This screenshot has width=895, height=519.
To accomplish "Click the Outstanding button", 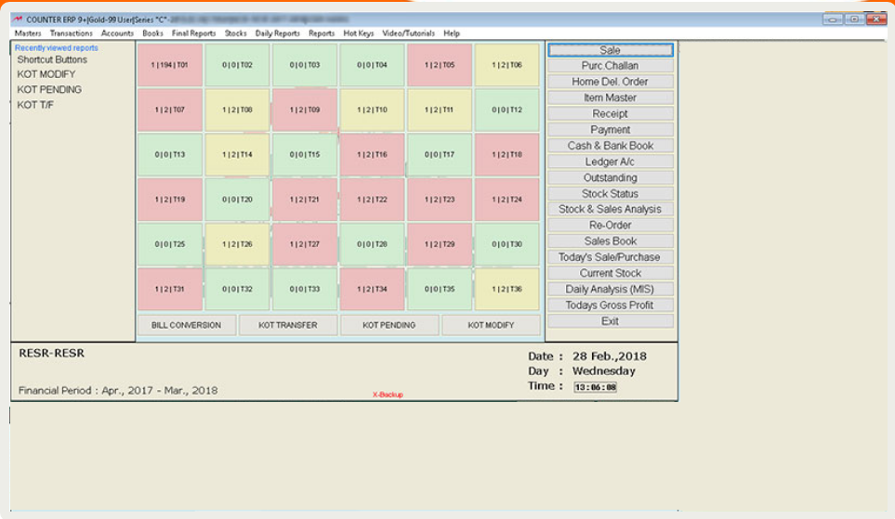I will tap(611, 177).
